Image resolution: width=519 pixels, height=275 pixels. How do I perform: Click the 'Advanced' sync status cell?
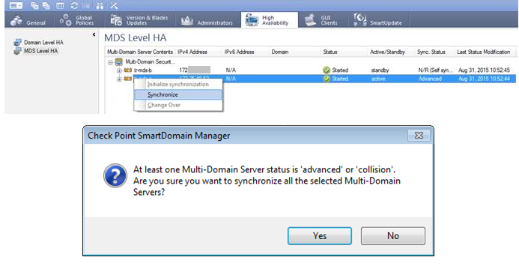pyautogui.click(x=430, y=79)
